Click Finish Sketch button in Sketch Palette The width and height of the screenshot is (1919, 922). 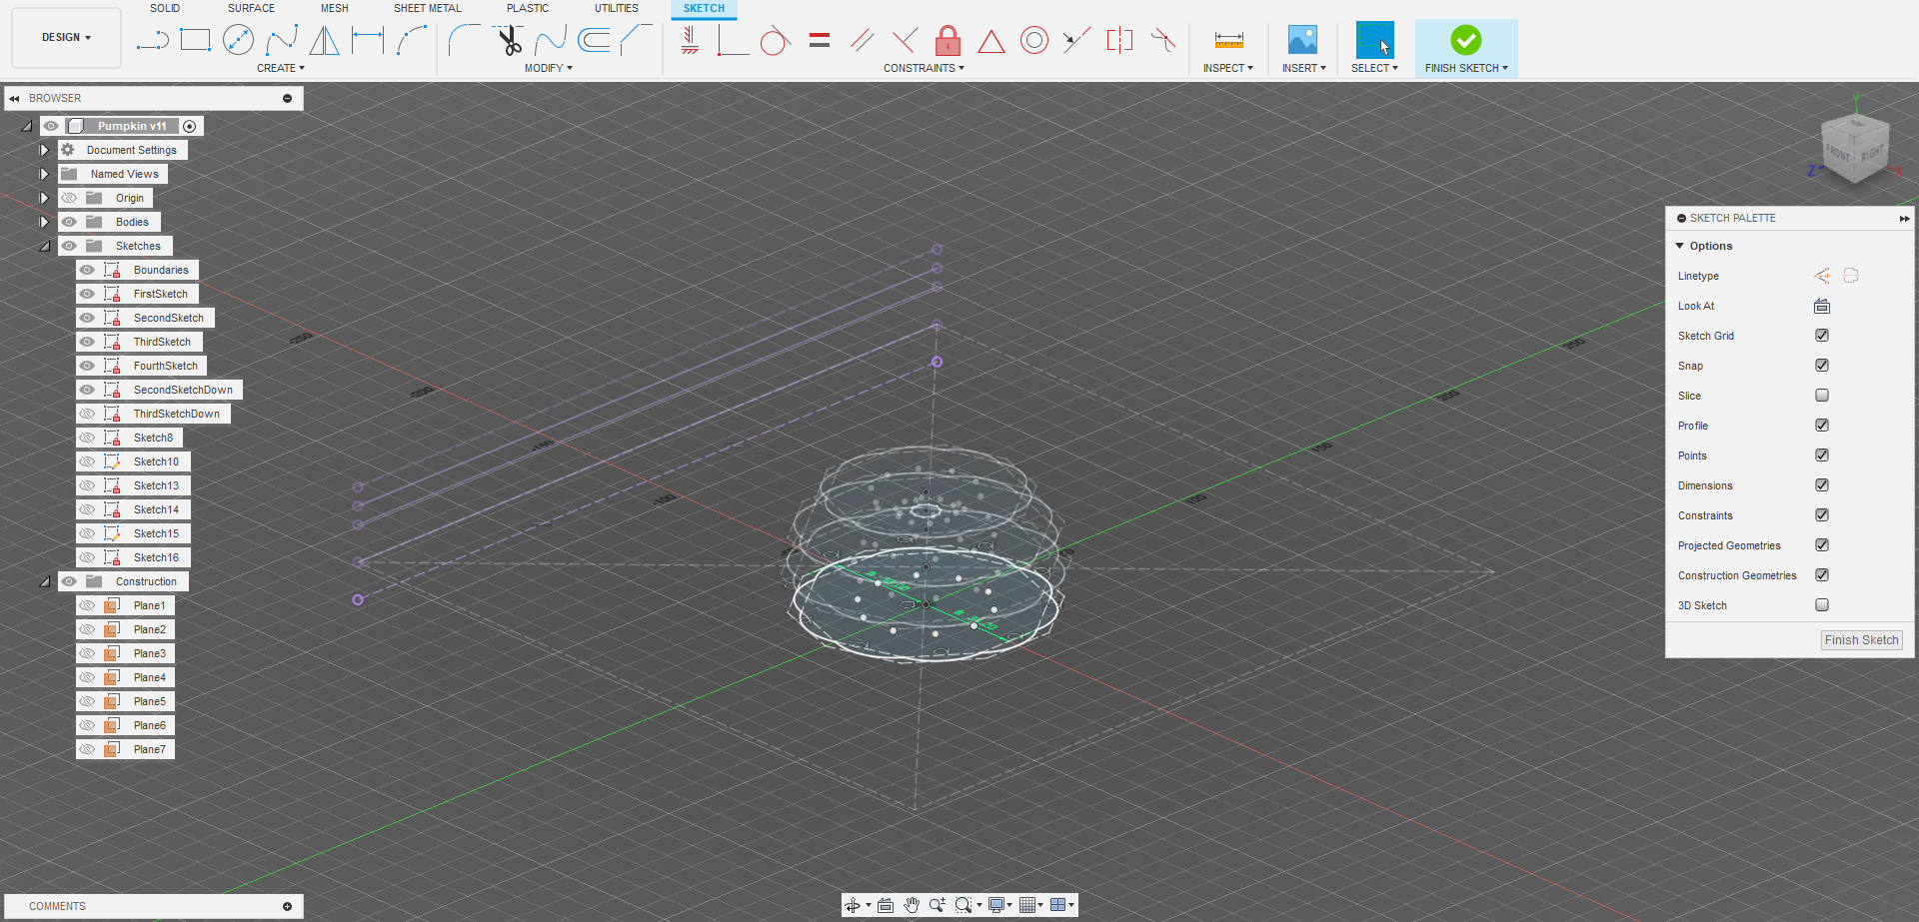1861,640
